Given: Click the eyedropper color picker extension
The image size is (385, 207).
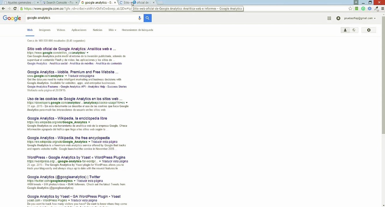Looking at the screenshot, I should [x=376, y=9].
